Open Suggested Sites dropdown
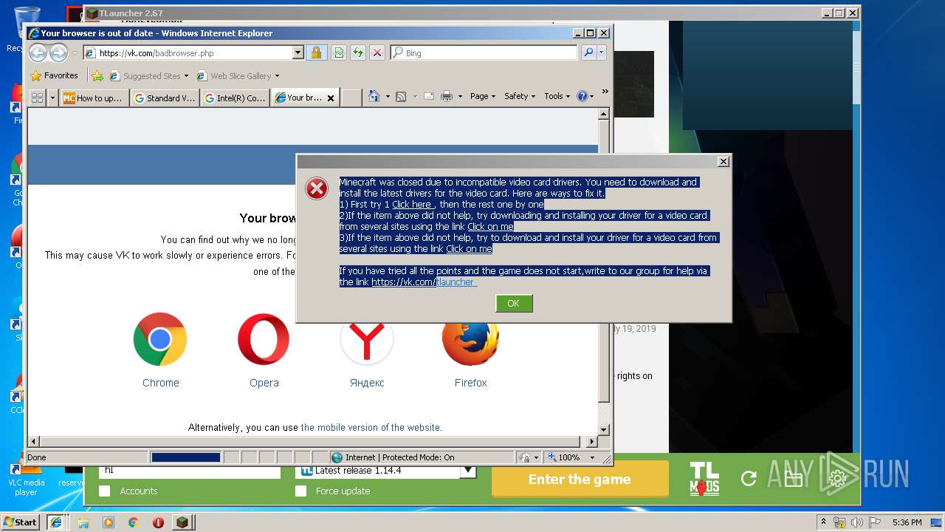 point(149,75)
